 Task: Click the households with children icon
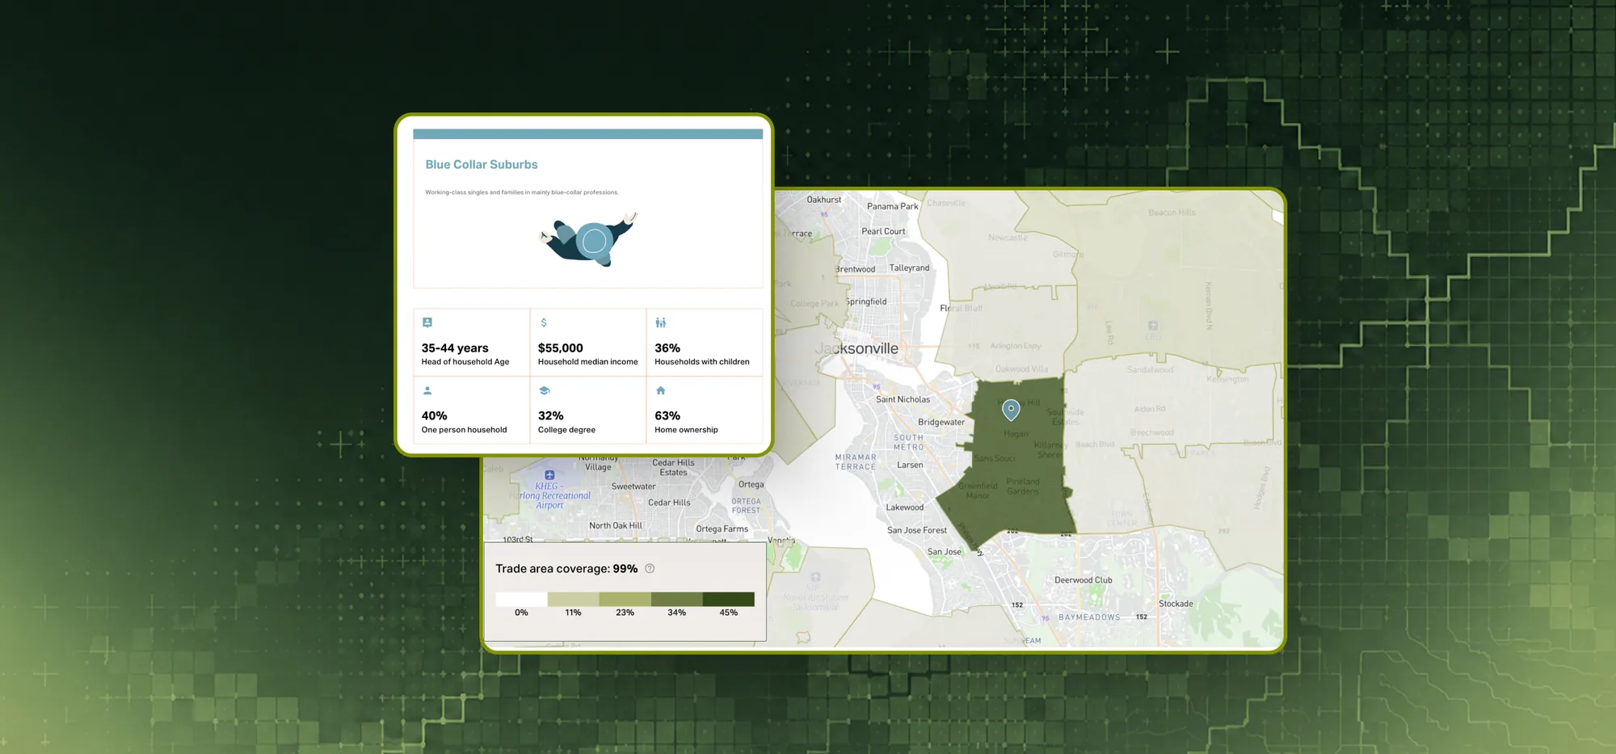click(x=661, y=322)
